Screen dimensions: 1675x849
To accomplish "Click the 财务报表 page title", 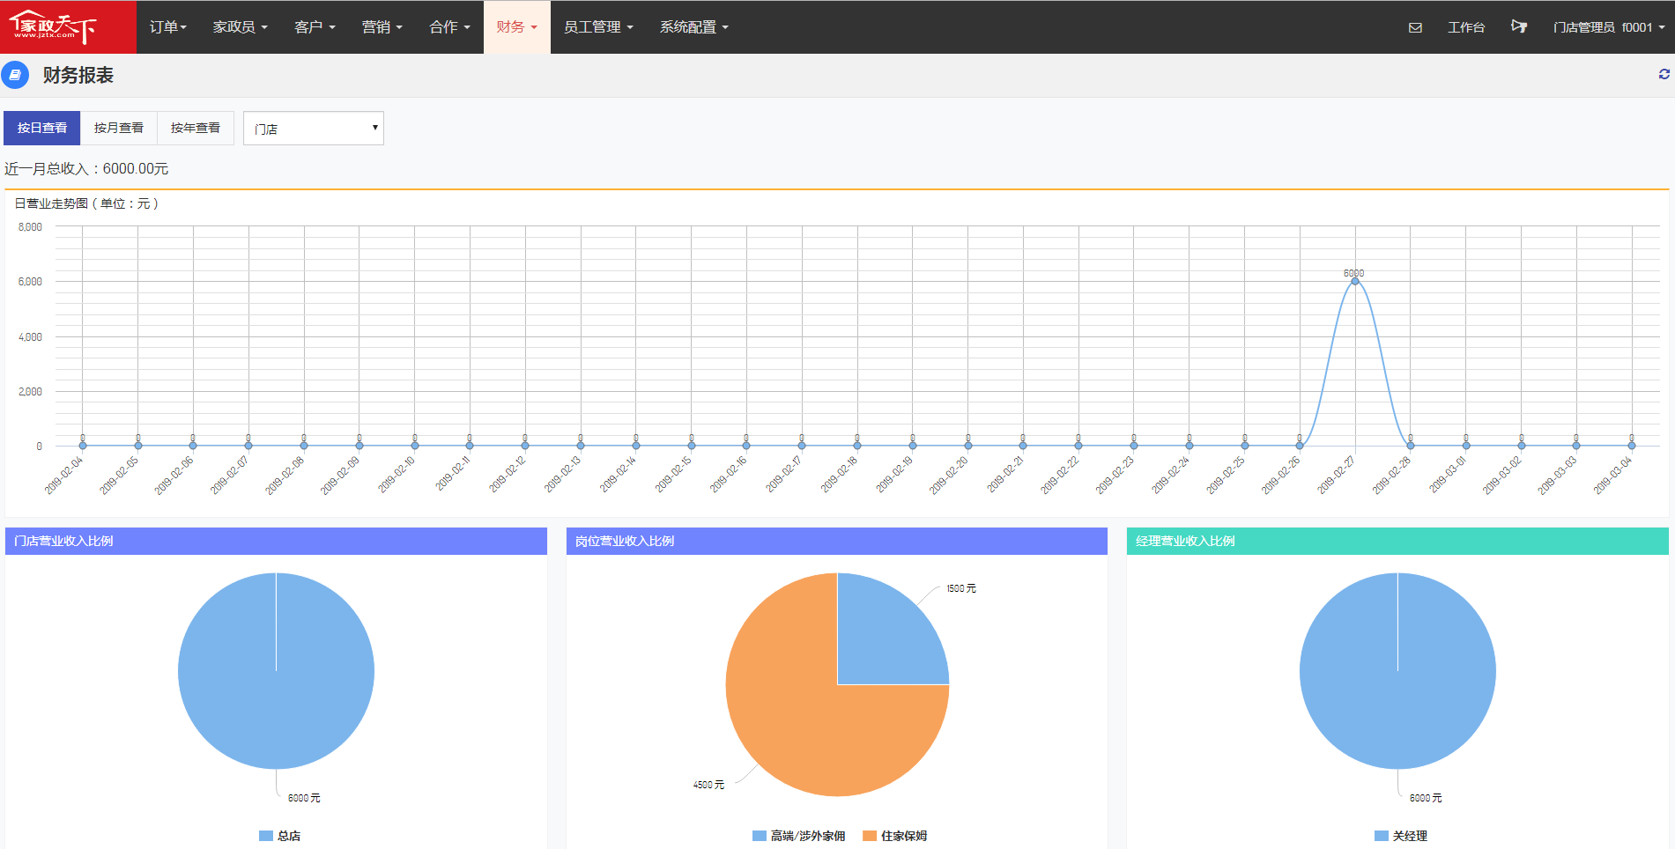I will tap(78, 76).
